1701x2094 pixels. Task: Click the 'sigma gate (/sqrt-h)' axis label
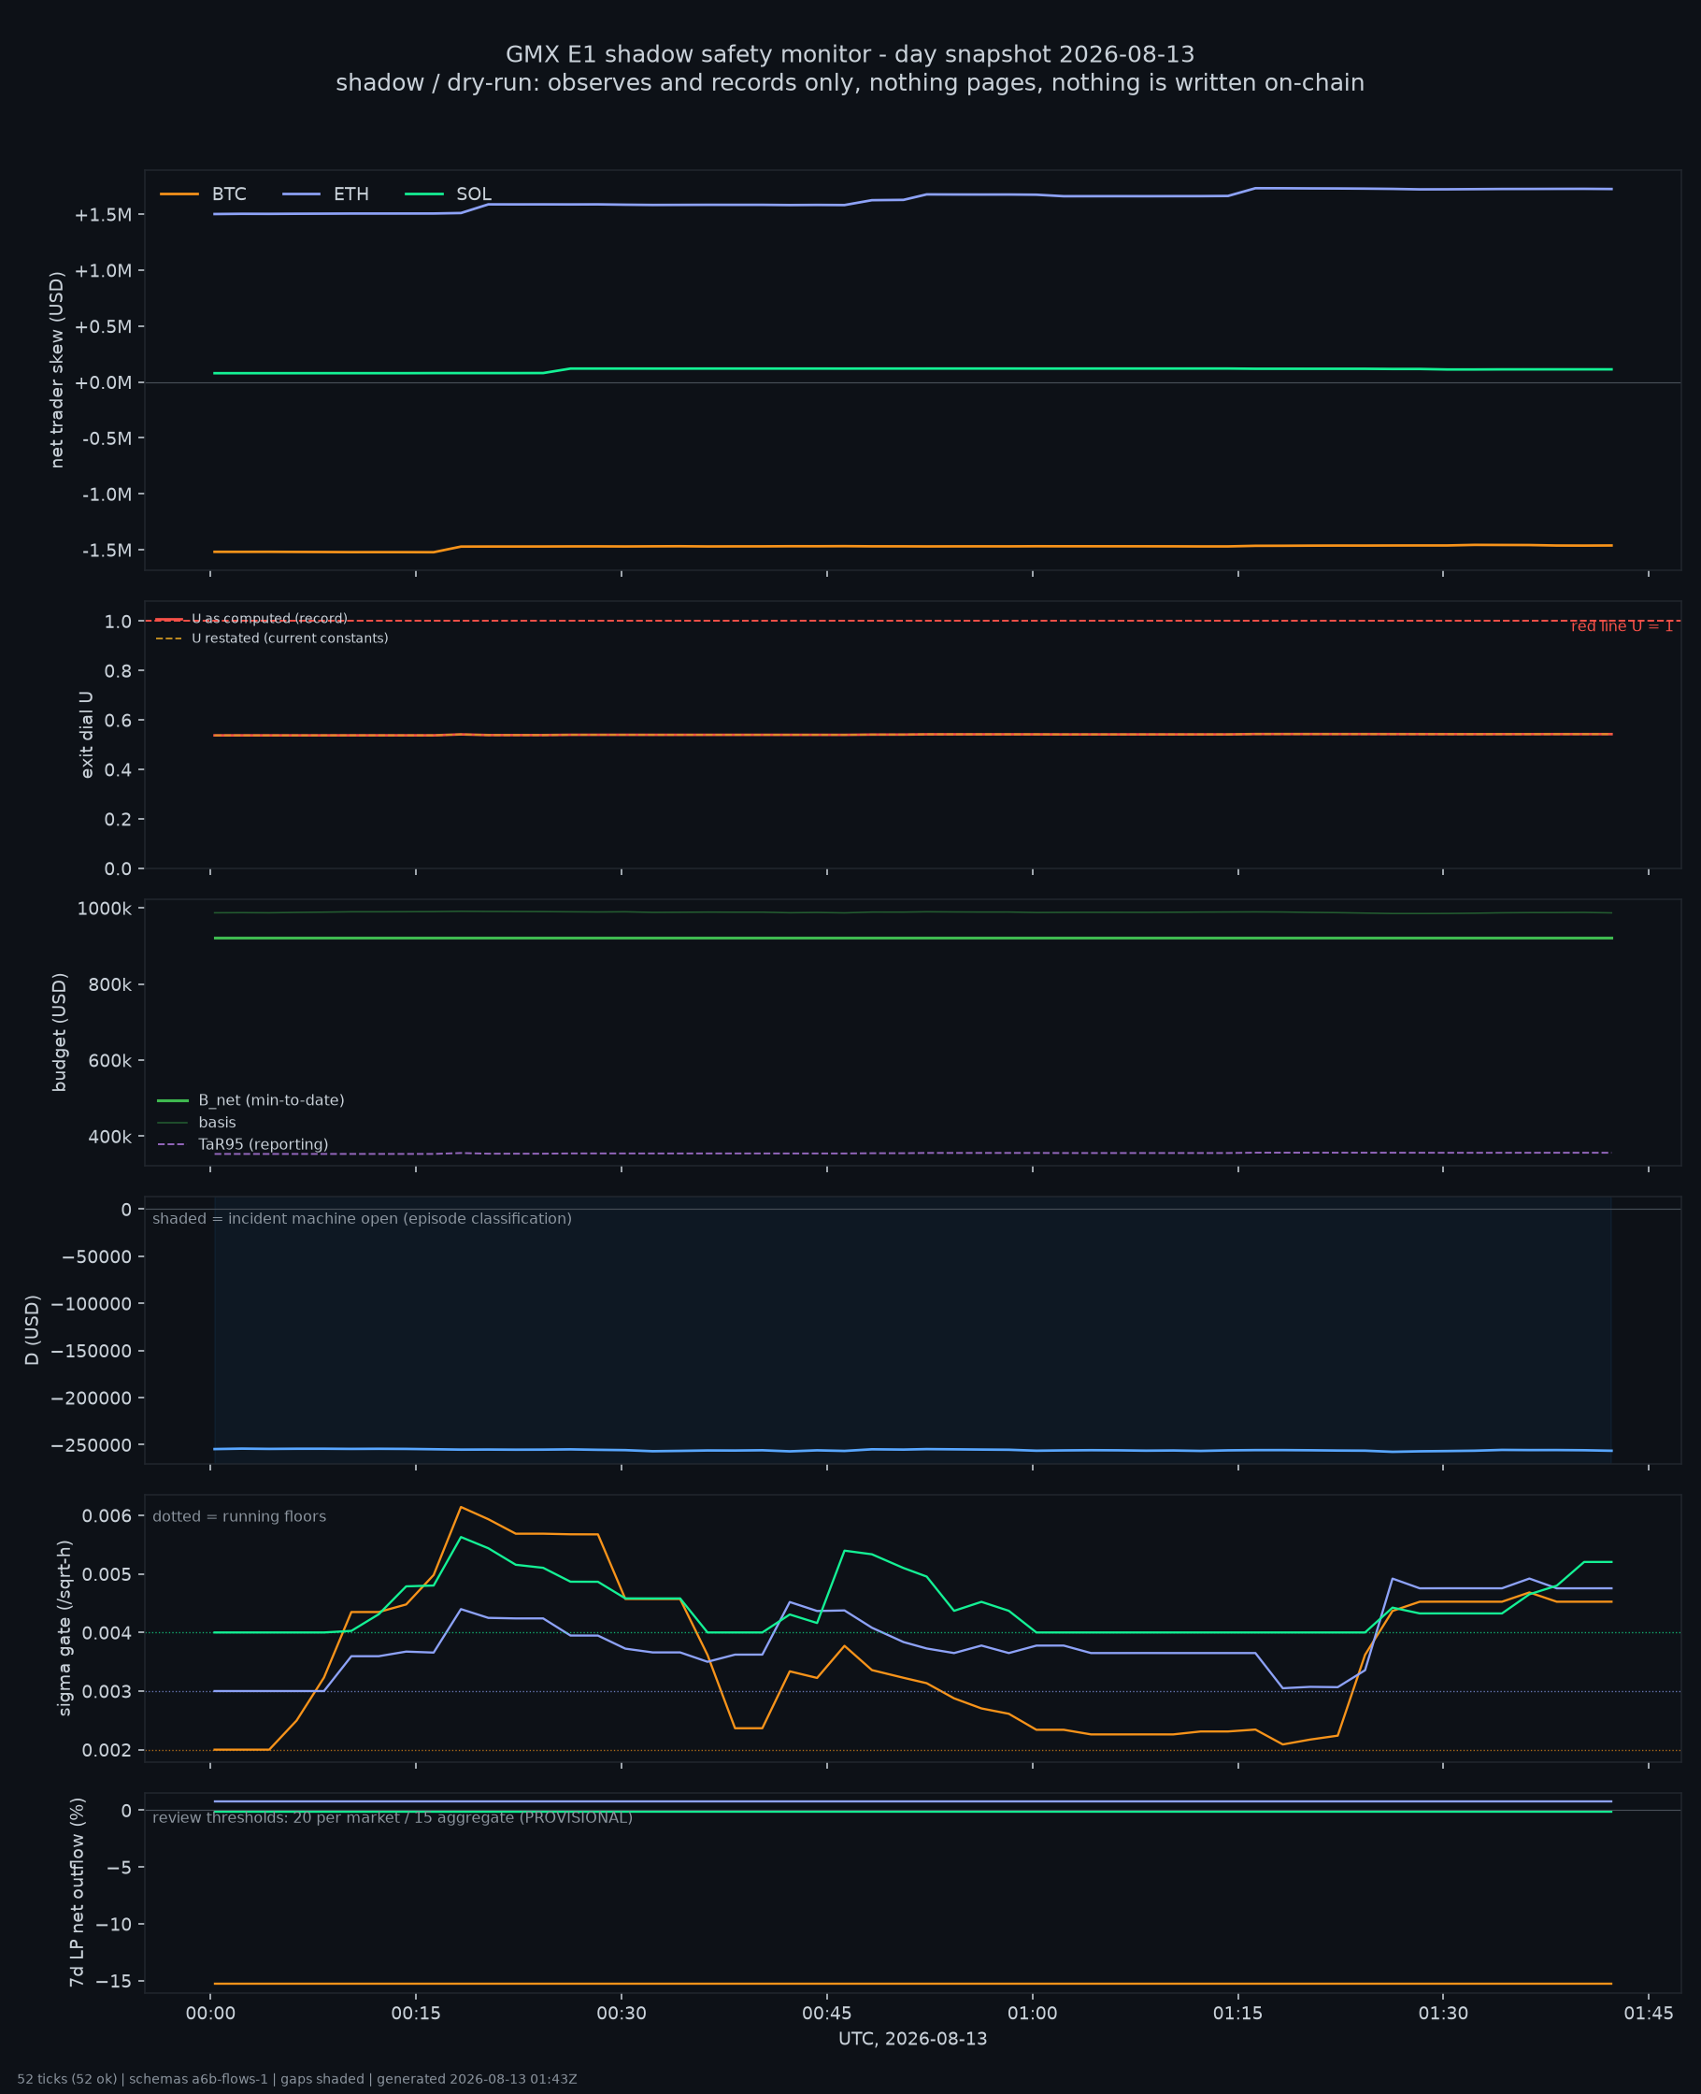click(64, 1628)
